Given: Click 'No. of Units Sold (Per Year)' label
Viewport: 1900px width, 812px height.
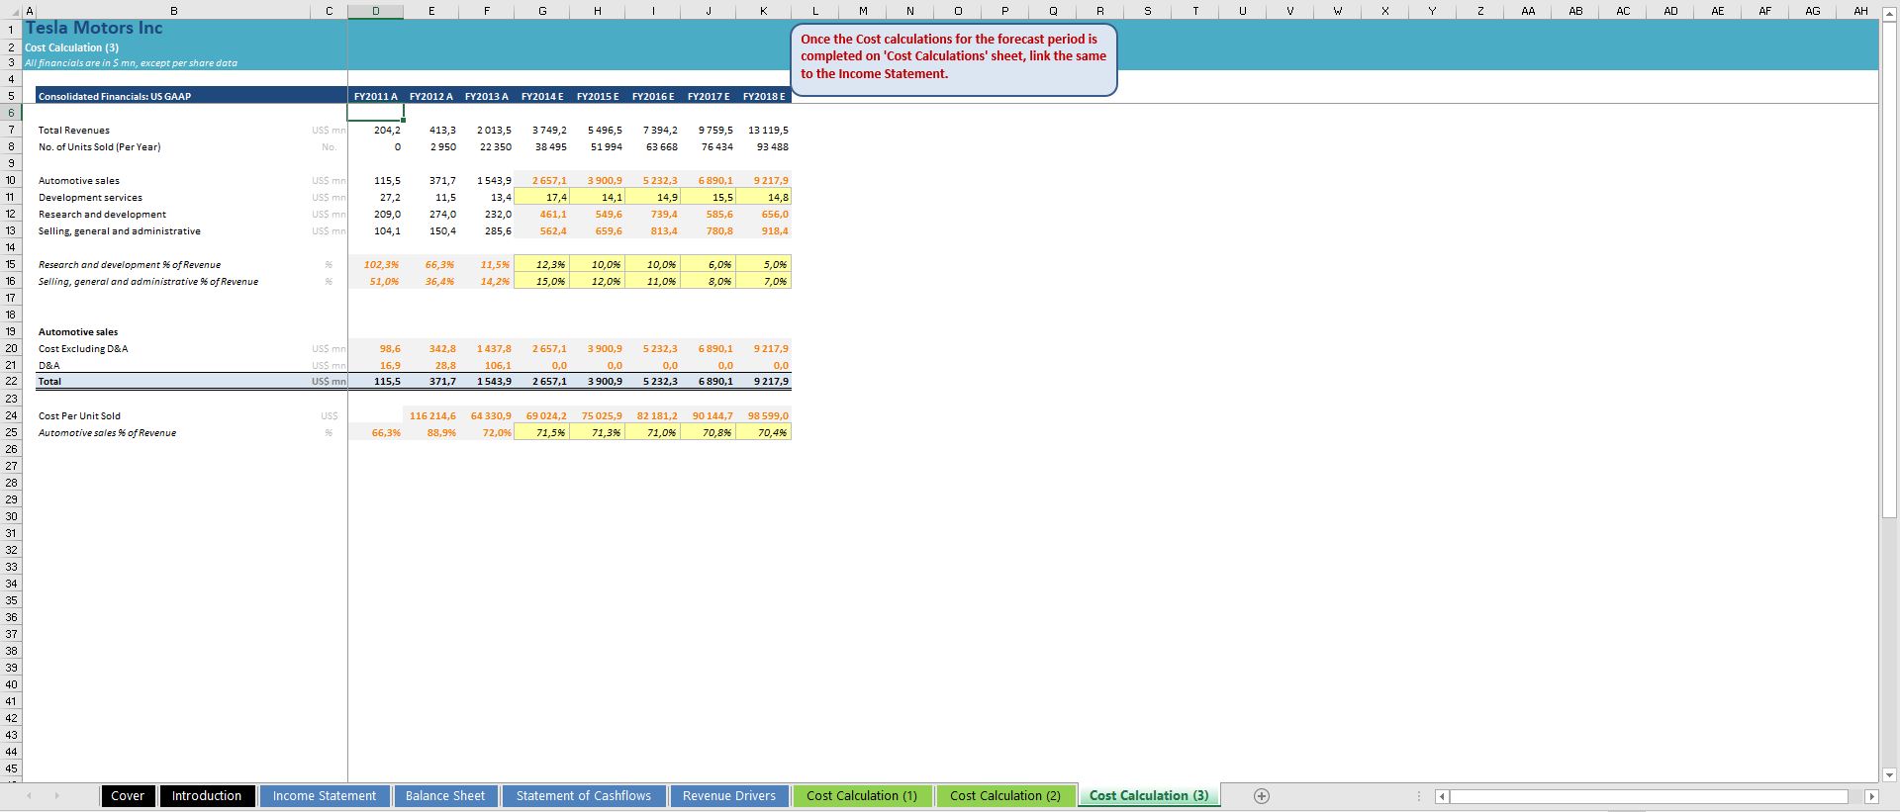Looking at the screenshot, I should [x=99, y=147].
